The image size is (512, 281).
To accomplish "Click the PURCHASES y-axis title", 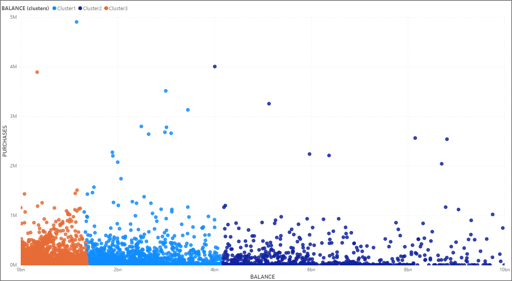I will click(x=5, y=141).
